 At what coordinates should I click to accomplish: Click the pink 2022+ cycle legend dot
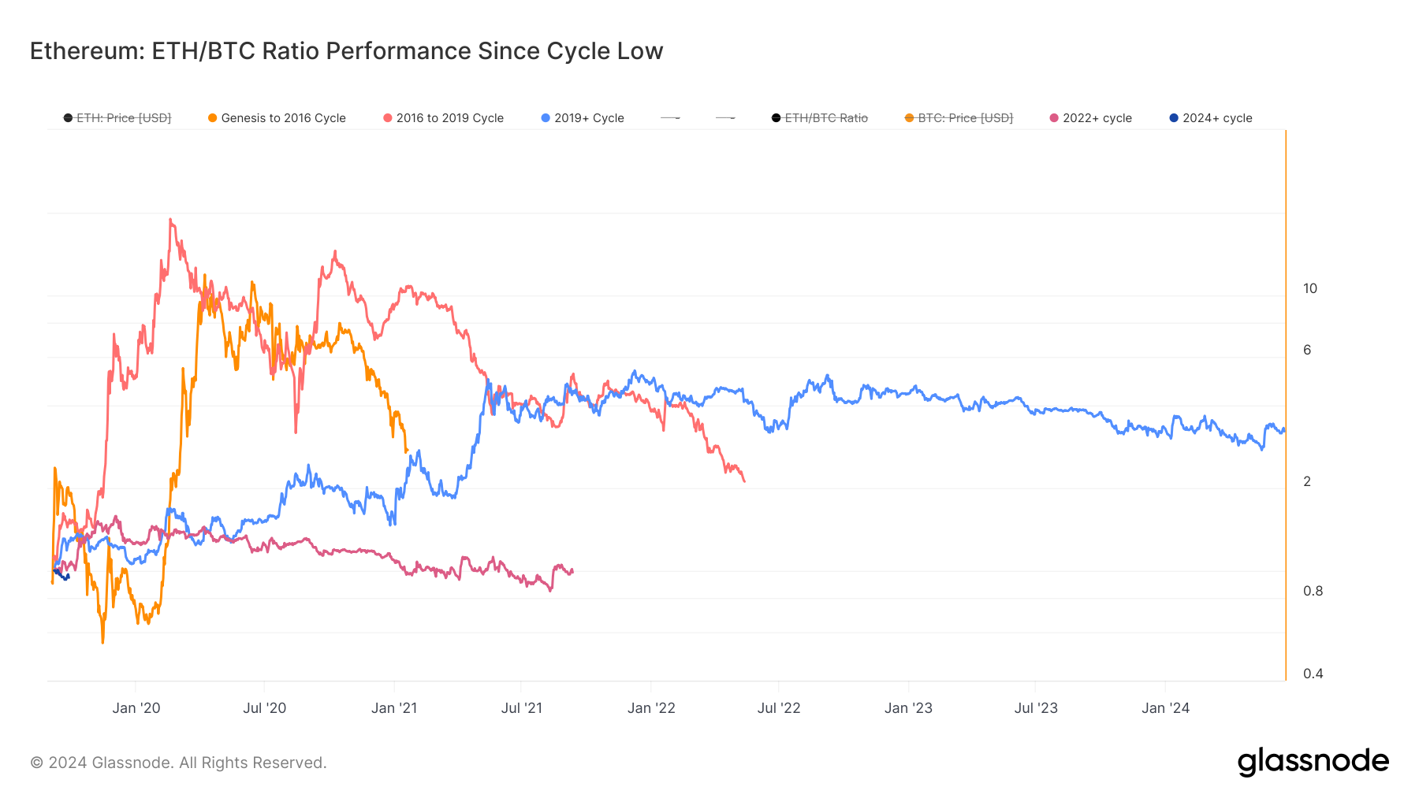tap(1054, 118)
